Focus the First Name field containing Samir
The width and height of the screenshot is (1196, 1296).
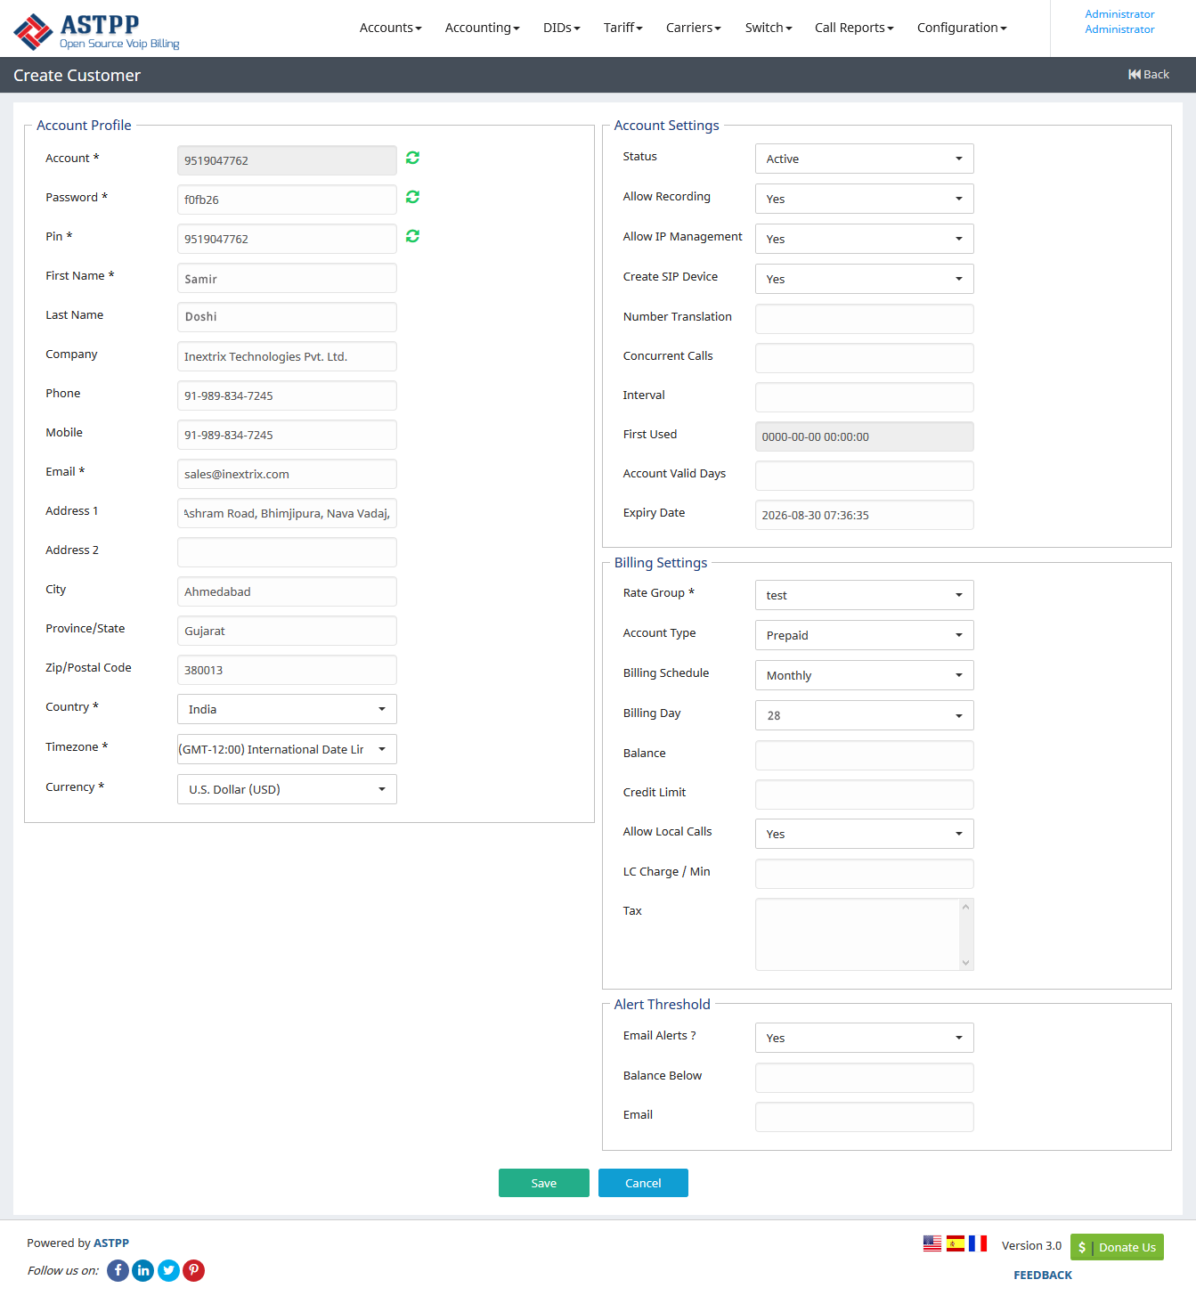coord(287,278)
